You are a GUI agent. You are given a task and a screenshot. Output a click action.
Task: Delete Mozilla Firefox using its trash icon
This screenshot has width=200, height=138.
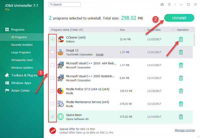181,91
